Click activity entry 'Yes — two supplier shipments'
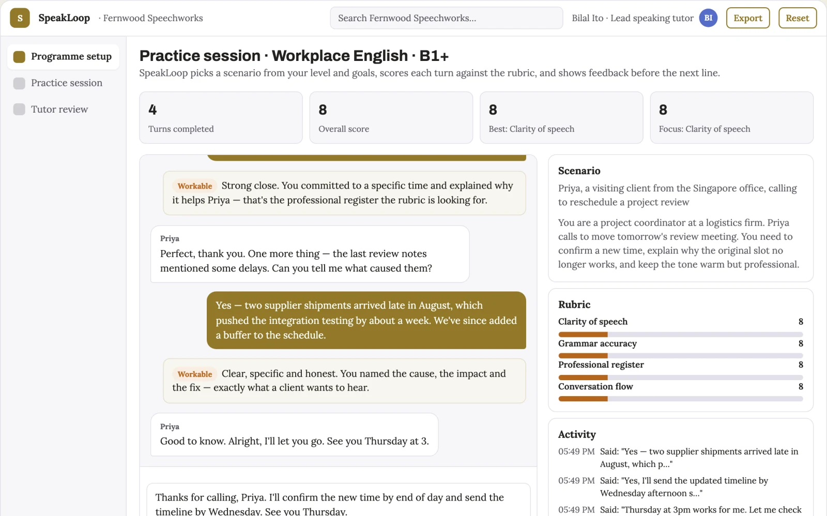 (x=681, y=458)
